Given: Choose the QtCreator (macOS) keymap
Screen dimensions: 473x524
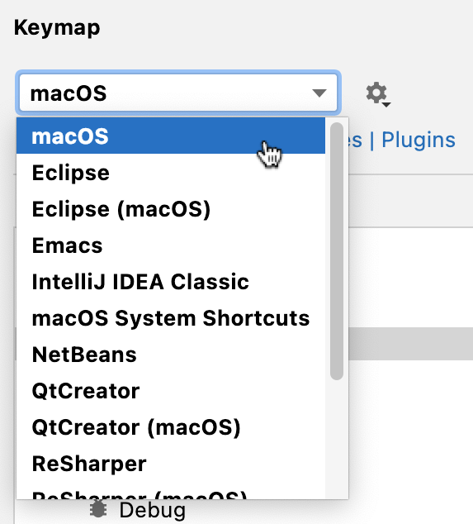Looking at the screenshot, I should pos(171,427).
